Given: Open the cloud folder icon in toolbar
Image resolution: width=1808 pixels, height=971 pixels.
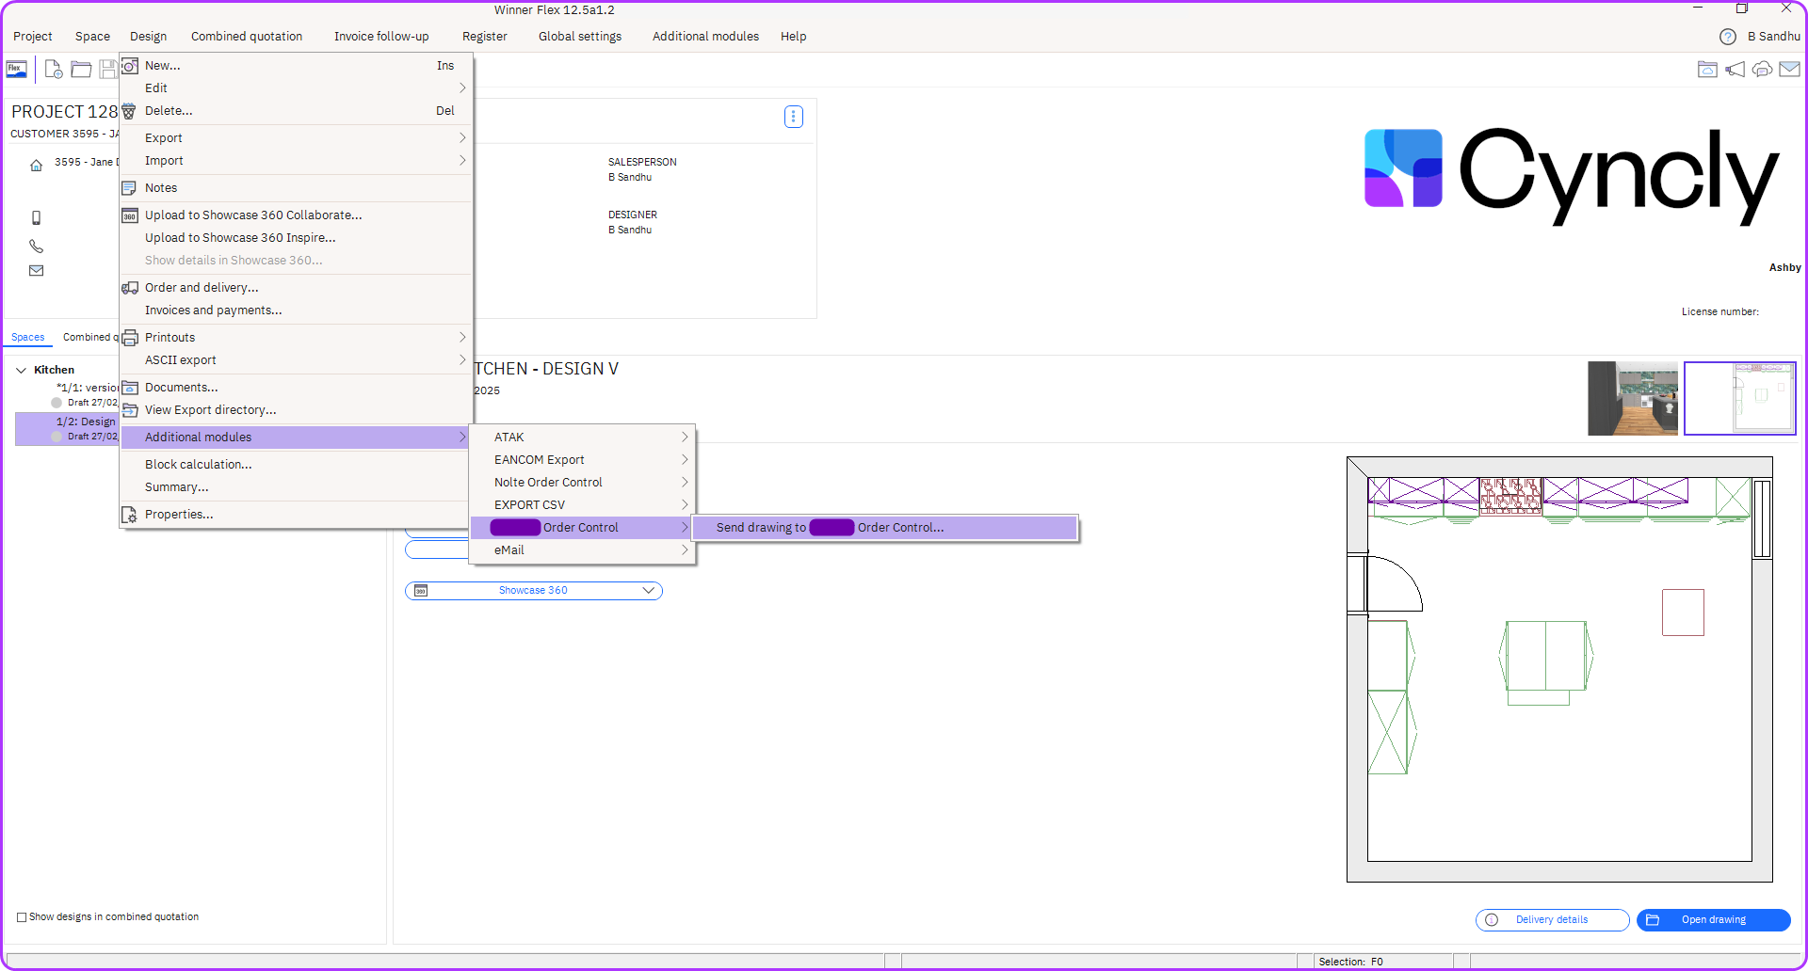Looking at the screenshot, I should click(x=1707, y=70).
